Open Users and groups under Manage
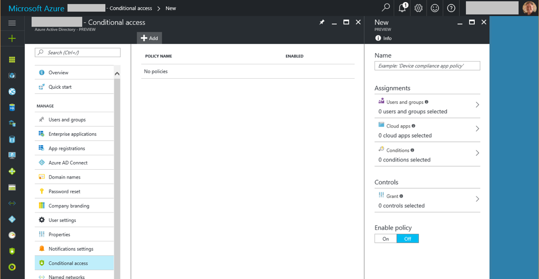The image size is (539, 279). coord(74,120)
